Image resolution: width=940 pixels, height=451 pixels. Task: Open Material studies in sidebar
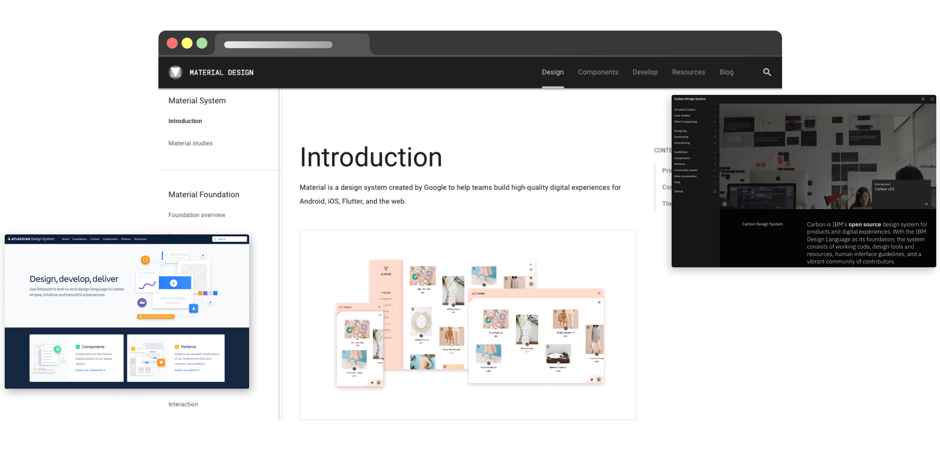(x=190, y=143)
